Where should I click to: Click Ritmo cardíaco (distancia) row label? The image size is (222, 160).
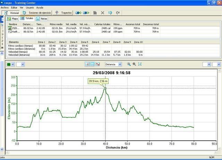point(22,49)
